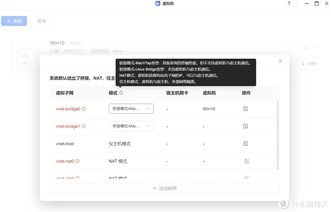This screenshot has width=331, height=212.
Task: View details of vnet-bridge1 network
Action: [245, 126]
